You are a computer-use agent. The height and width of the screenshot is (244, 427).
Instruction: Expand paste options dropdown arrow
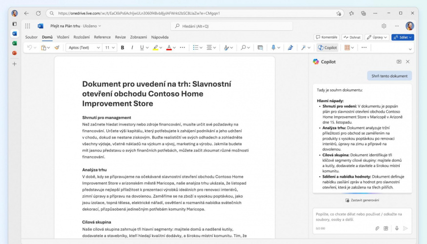point(48,48)
